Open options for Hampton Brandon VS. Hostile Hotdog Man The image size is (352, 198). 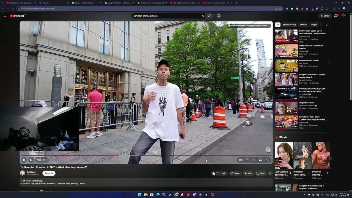point(329,75)
